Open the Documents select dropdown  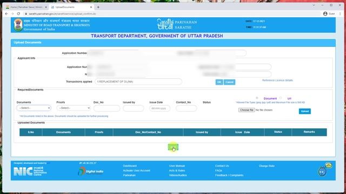[34, 108]
